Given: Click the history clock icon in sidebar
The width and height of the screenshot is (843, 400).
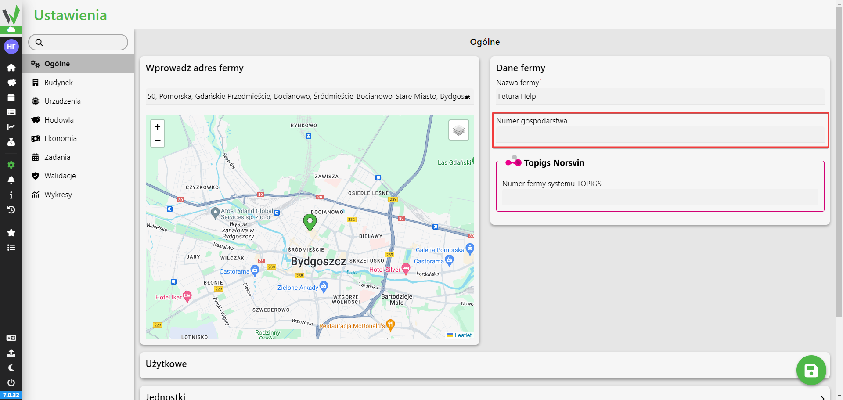Looking at the screenshot, I should coord(11,210).
